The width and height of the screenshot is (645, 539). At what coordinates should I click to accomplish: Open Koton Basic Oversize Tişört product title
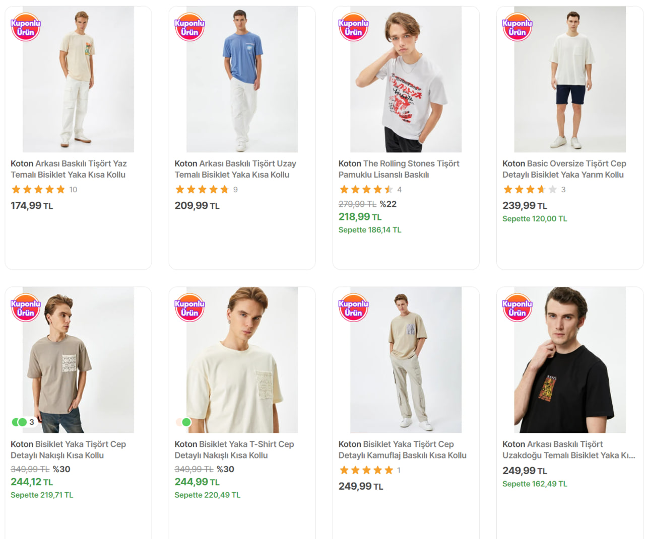pyautogui.click(x=564, y=169)
